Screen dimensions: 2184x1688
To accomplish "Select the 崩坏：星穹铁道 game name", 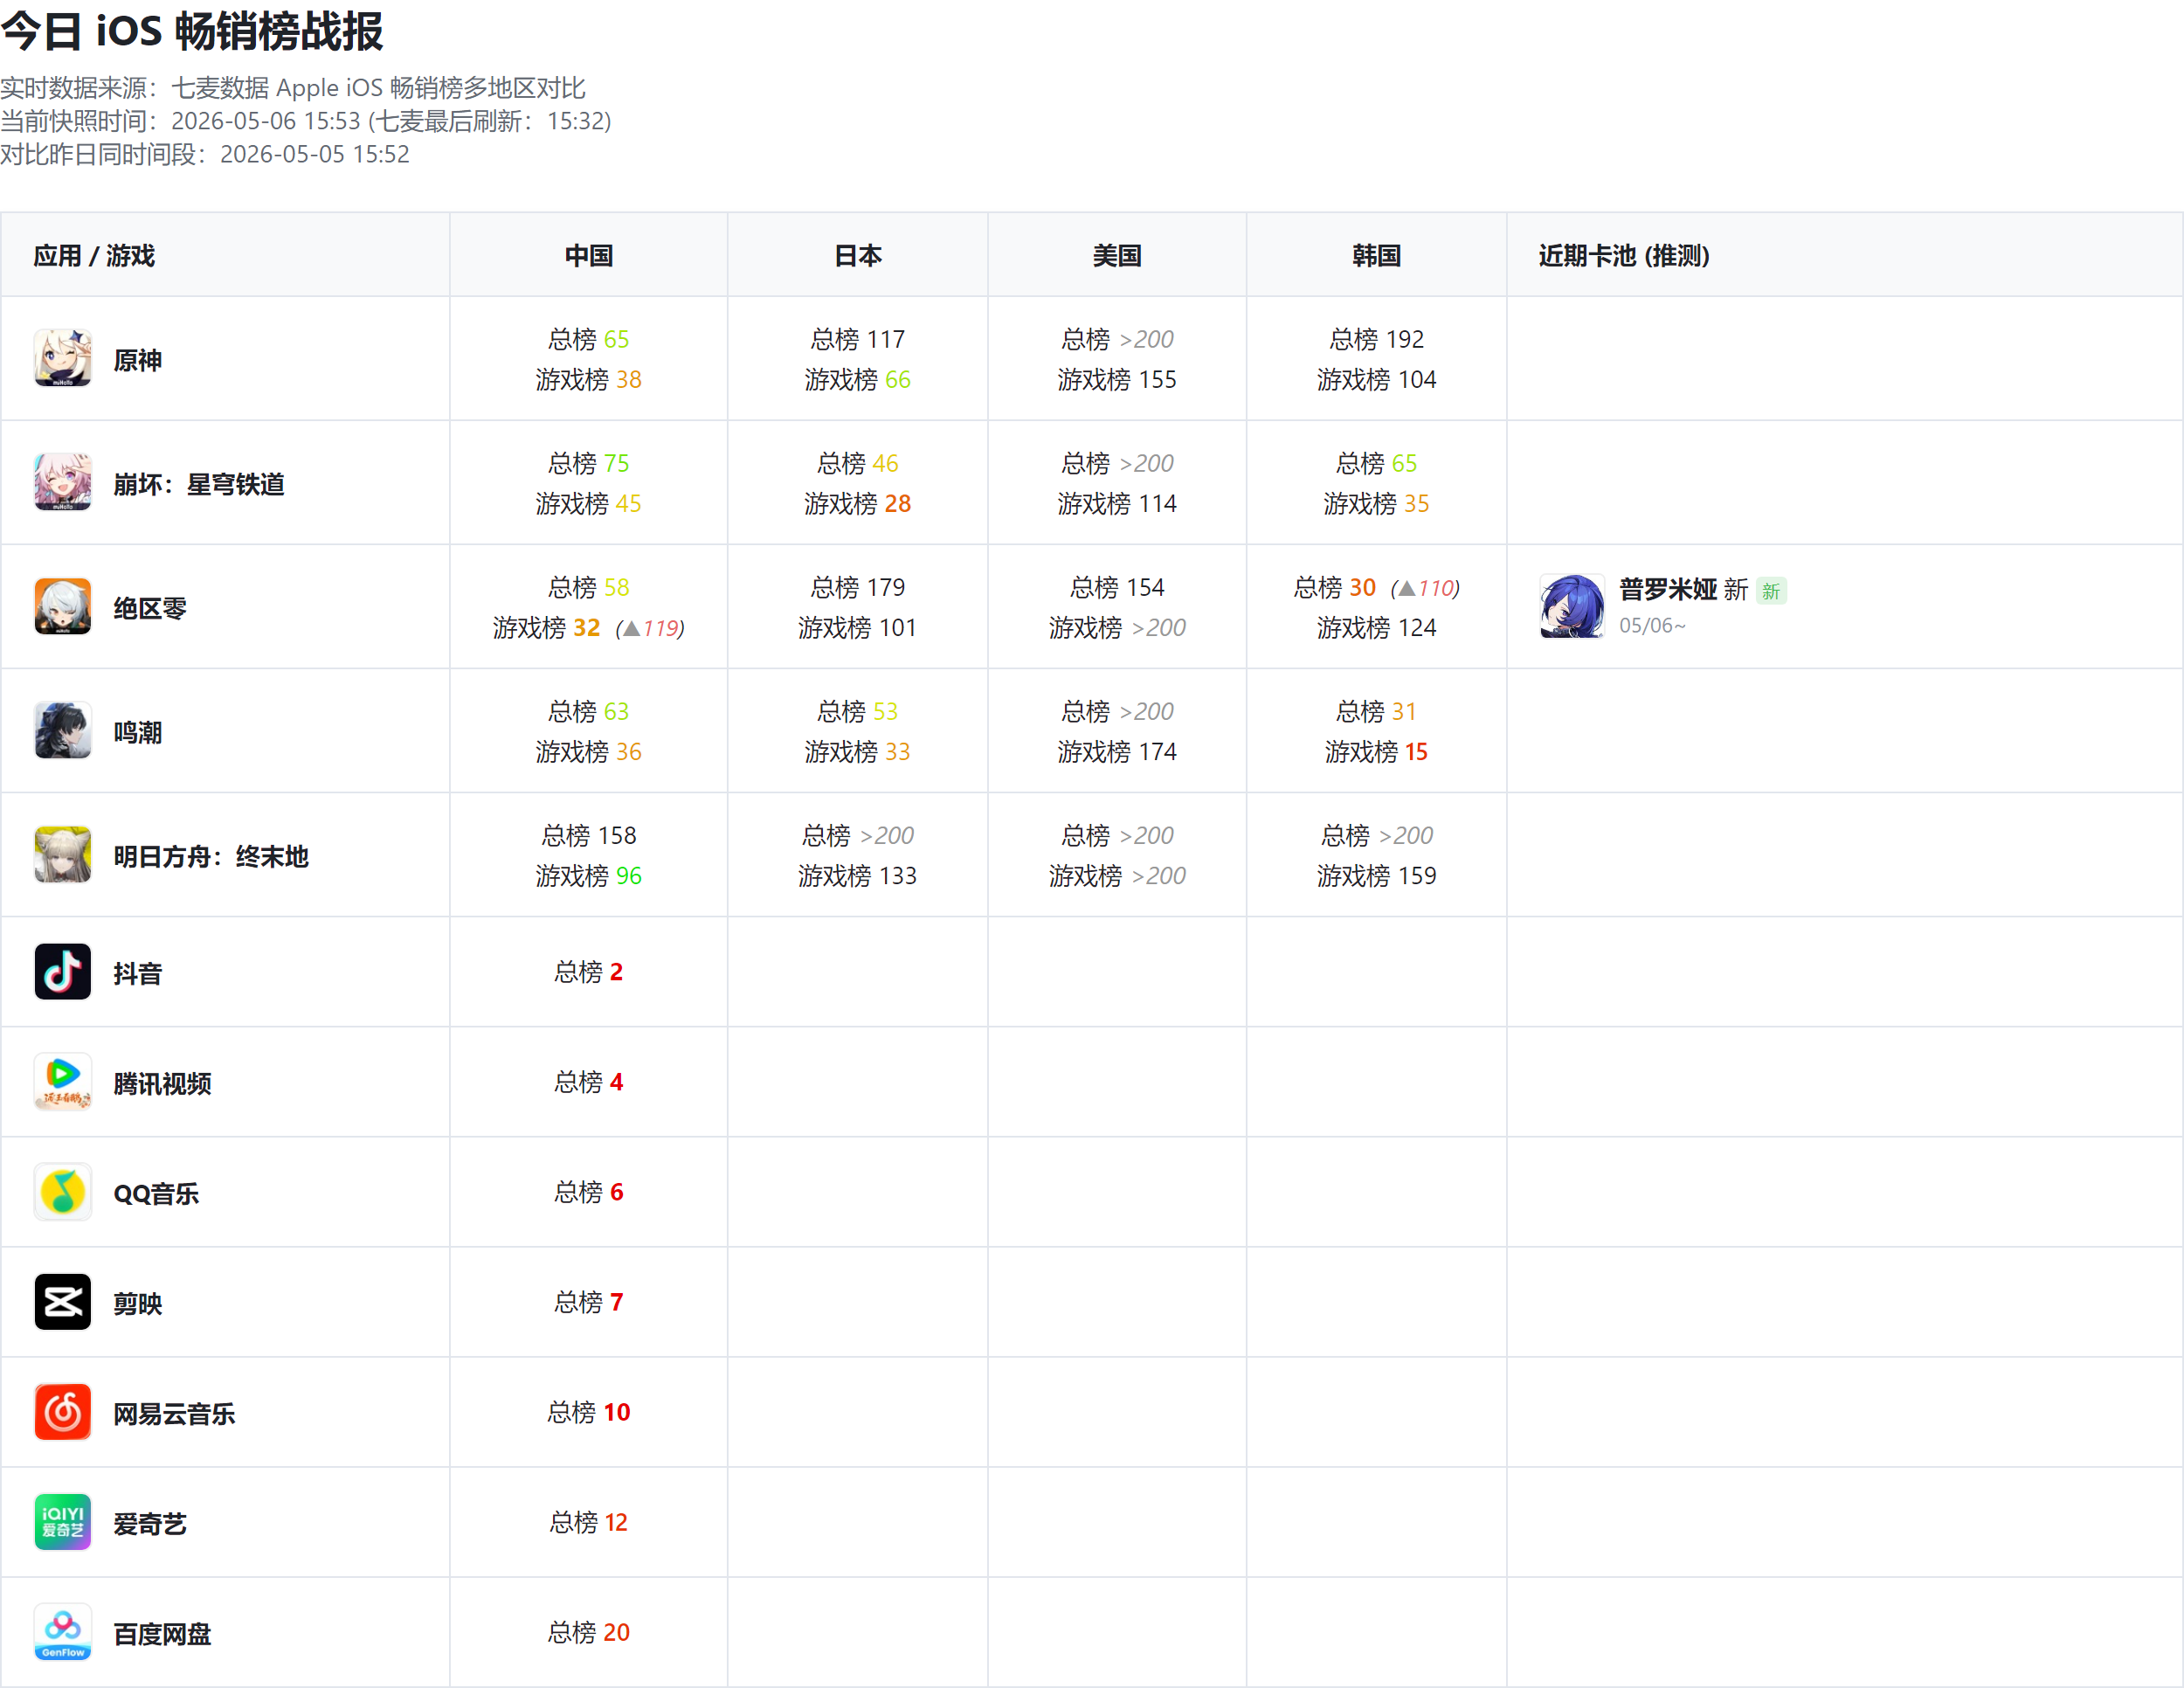I will tap(199, 484).
